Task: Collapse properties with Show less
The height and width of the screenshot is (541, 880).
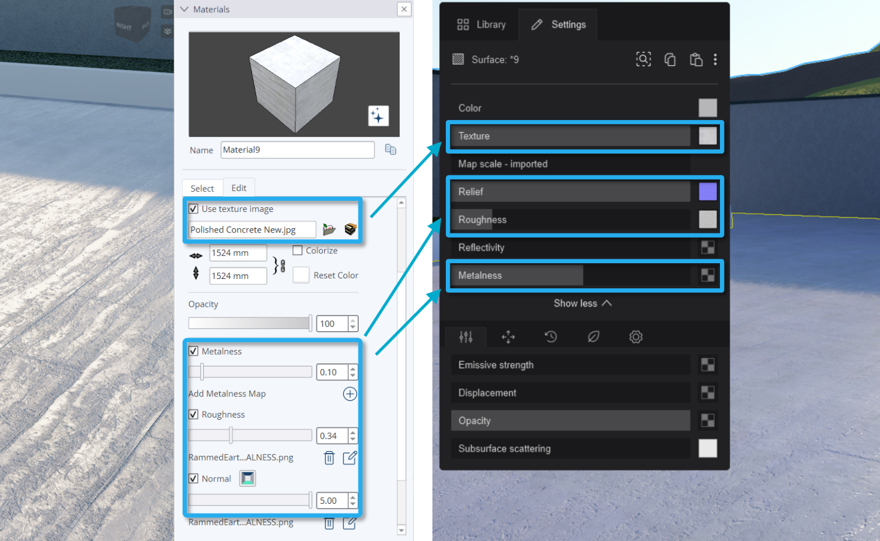Action: click(582, 303)
